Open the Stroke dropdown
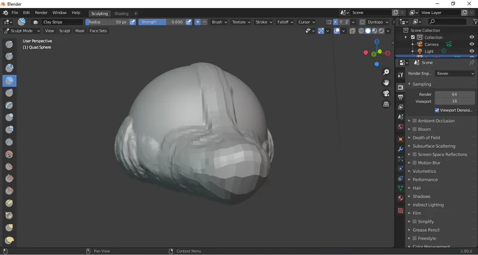Viewport: 478px width, 255px height. click(x=263, y=22)
